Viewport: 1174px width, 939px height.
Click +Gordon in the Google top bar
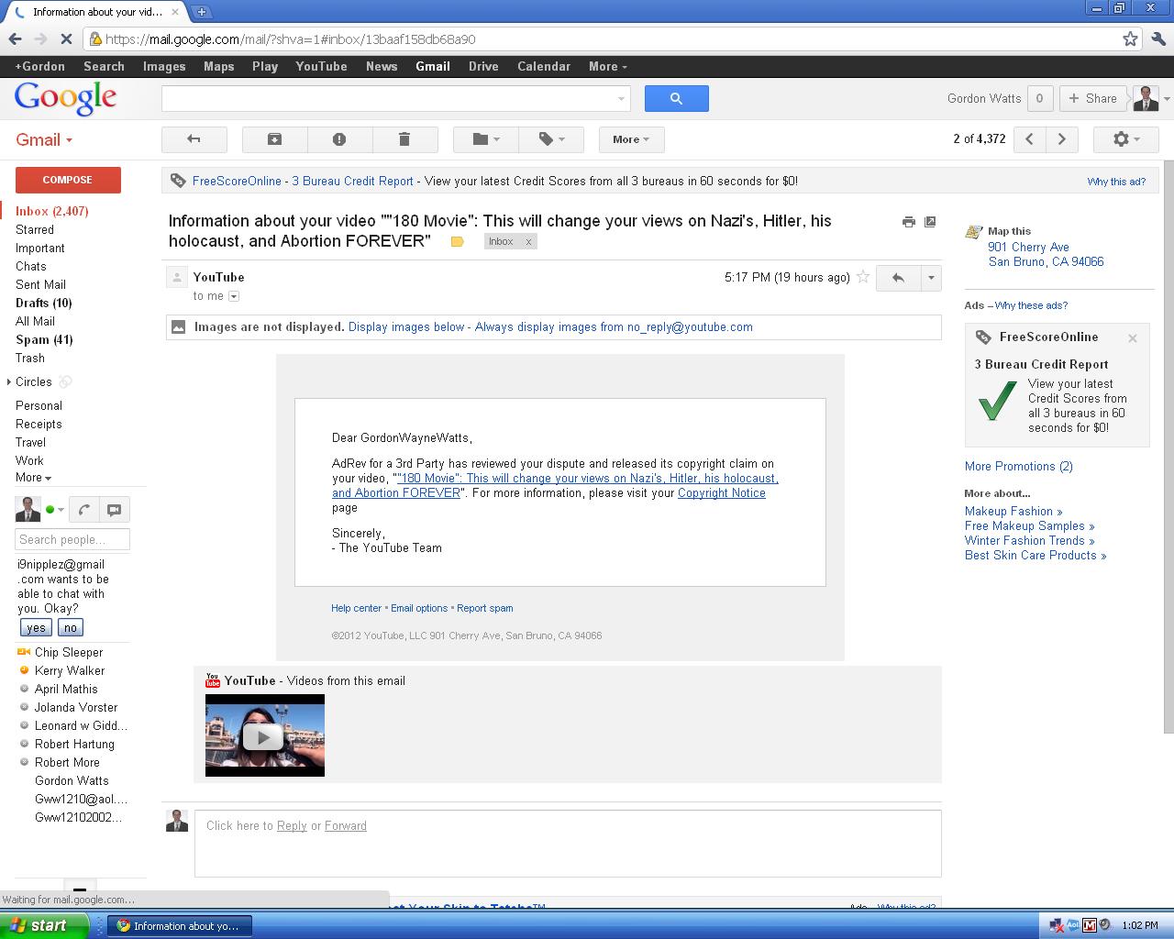coord(39,66)
